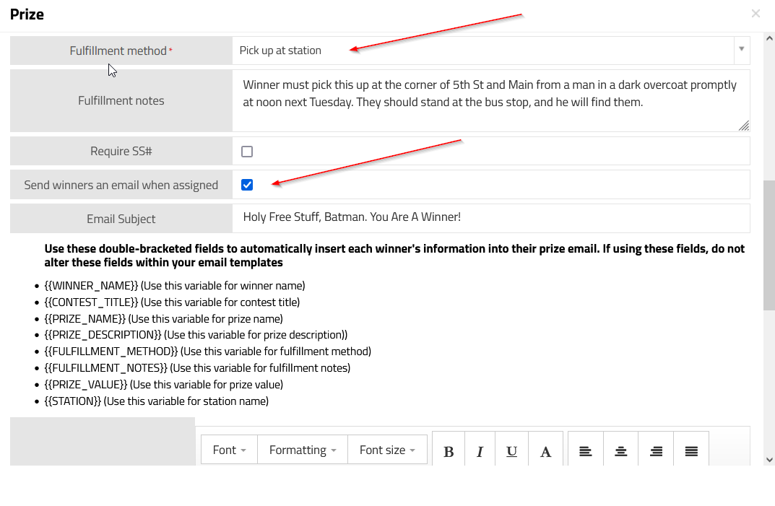Click the Email Subject input field
The height and width of the screenshot is (506, 775).
[491, 218]
